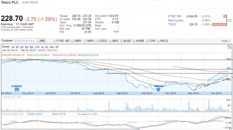233x130 pixels.
Task: Check the OCDO compare box
Action: (x=97, y=41)
